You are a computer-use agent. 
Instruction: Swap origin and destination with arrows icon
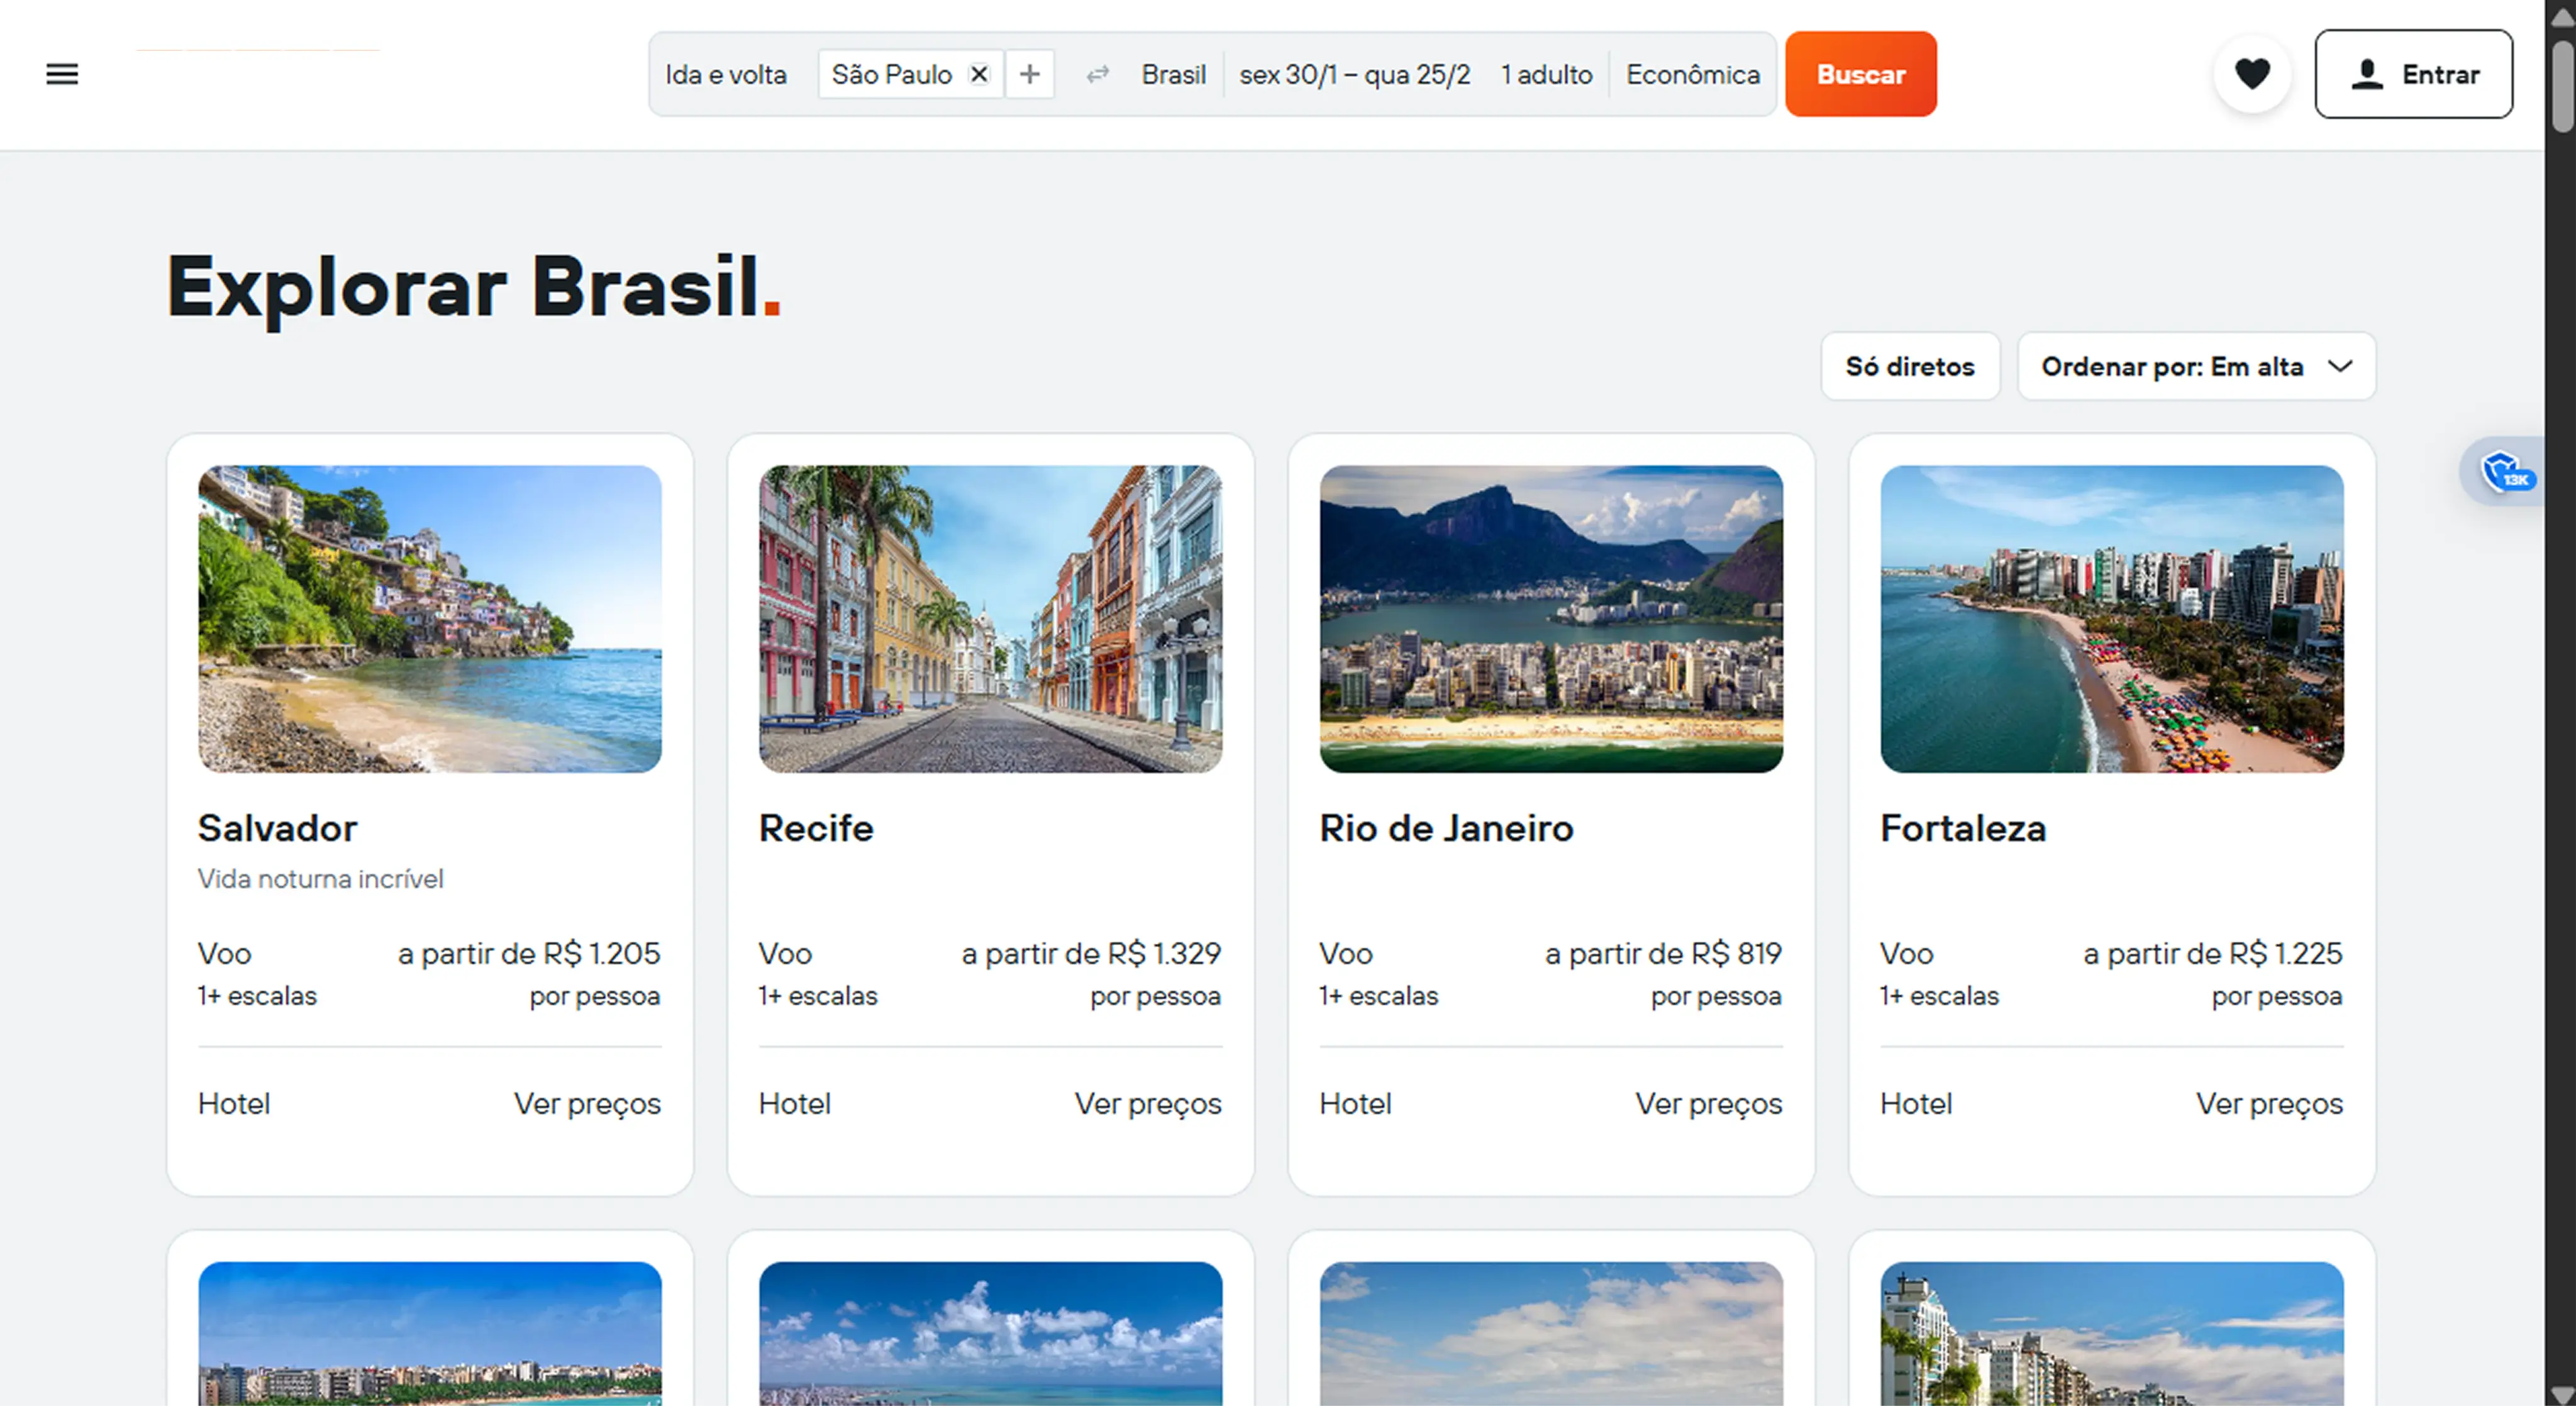tap(1097, 74)
